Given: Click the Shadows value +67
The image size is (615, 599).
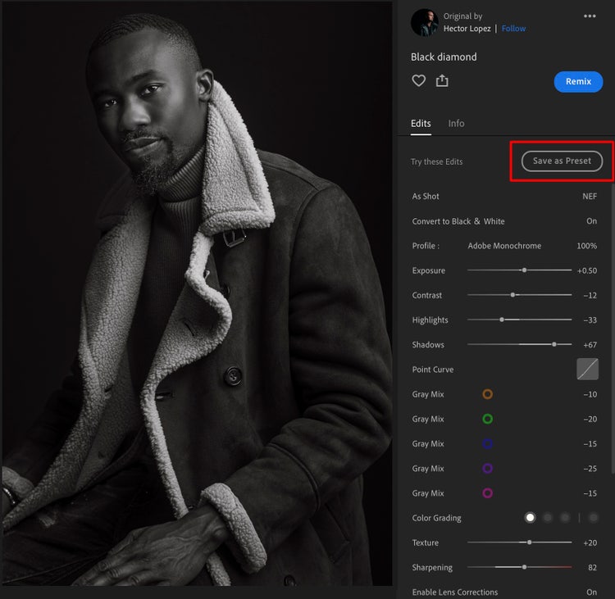Looking at the screenshot, I should pos(590,345).
